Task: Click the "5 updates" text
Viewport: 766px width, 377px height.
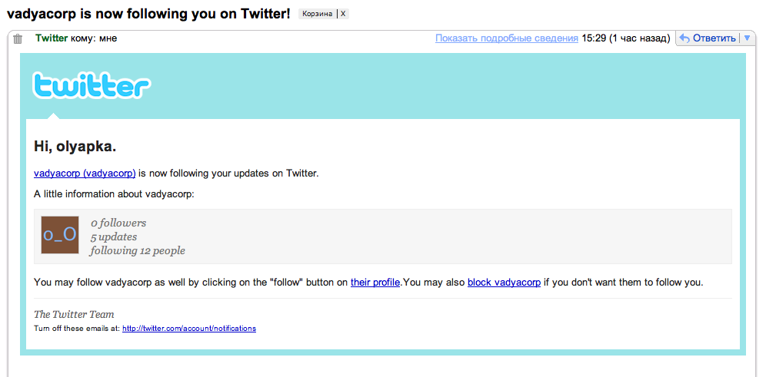Action: 113,237
